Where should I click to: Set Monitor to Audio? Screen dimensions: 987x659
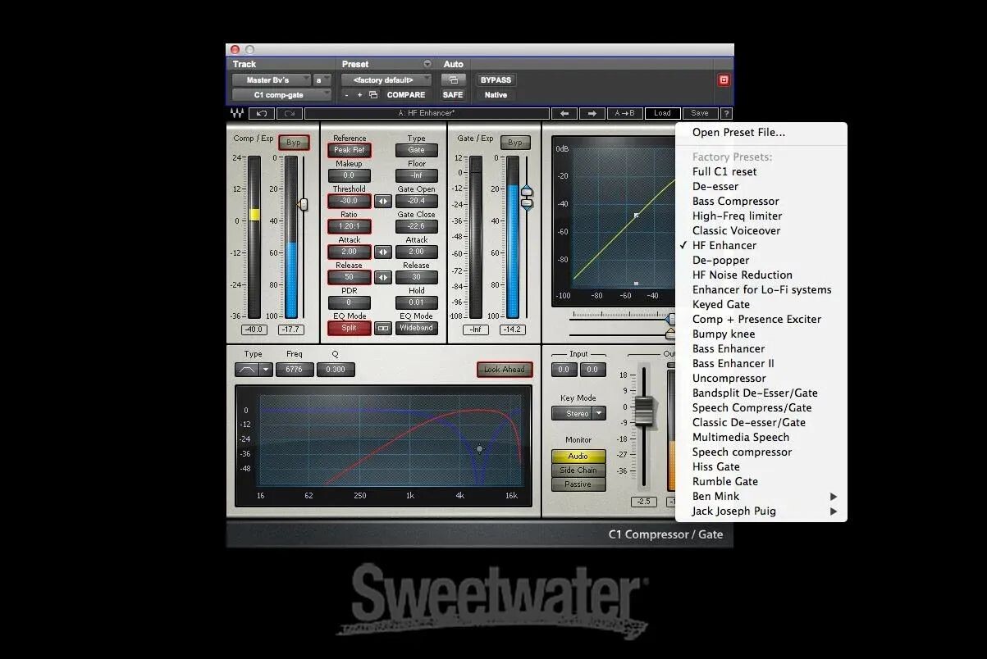pyautogui.click(x=578, y=457)
